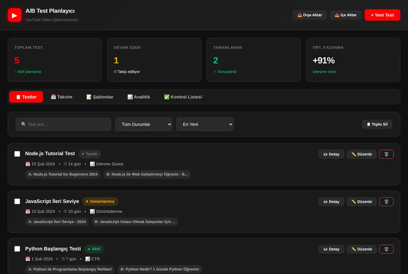Screen dimensions: 408x274
Task: Switch to the Testler tab
Action: point(26,97)
